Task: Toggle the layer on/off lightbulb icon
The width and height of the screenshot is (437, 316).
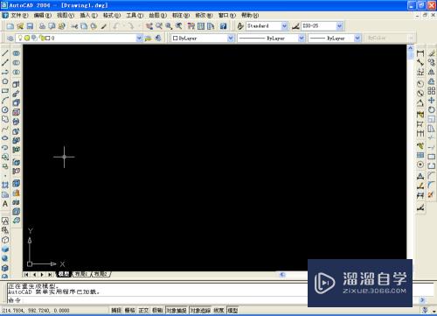Action: [20, 38]
